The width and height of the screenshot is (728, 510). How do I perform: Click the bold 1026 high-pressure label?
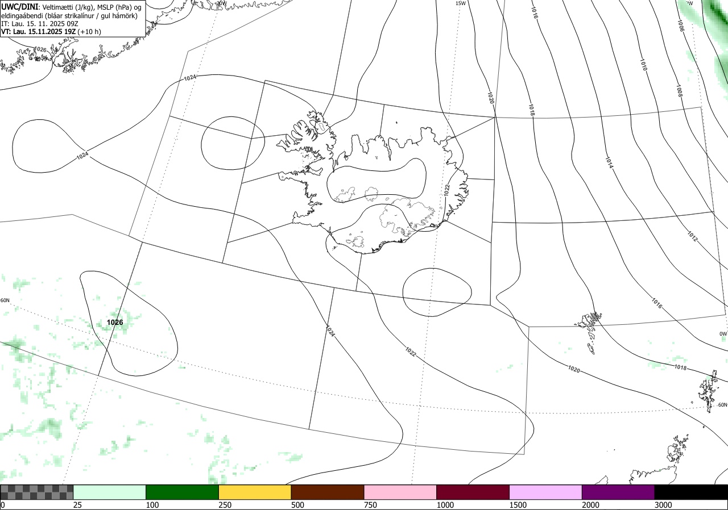pos(115,323)
